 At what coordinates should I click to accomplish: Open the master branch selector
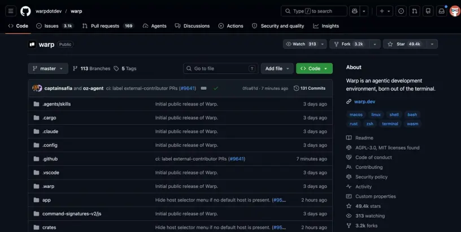pos(48,68)
